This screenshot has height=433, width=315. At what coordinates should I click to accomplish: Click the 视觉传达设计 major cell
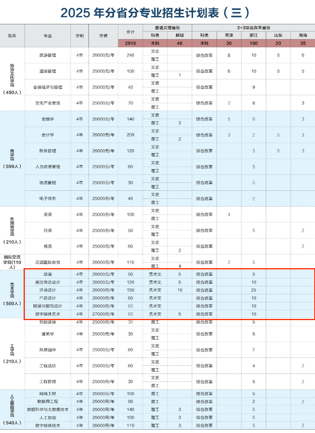coord(48,282)
